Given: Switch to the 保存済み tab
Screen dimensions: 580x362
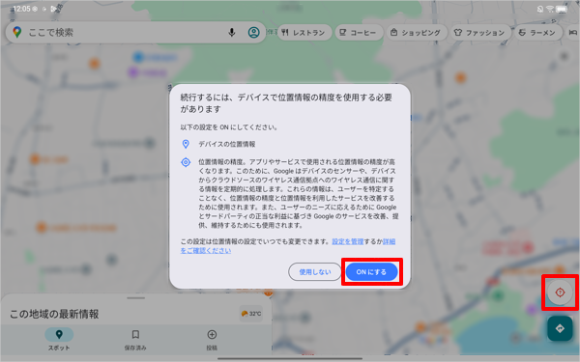Looking at the screenshot, I should [x=135, y=340].
